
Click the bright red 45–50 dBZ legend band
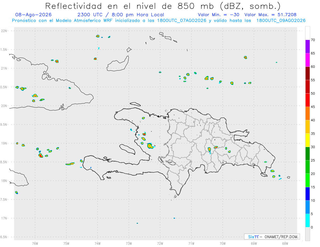point(307,100)
